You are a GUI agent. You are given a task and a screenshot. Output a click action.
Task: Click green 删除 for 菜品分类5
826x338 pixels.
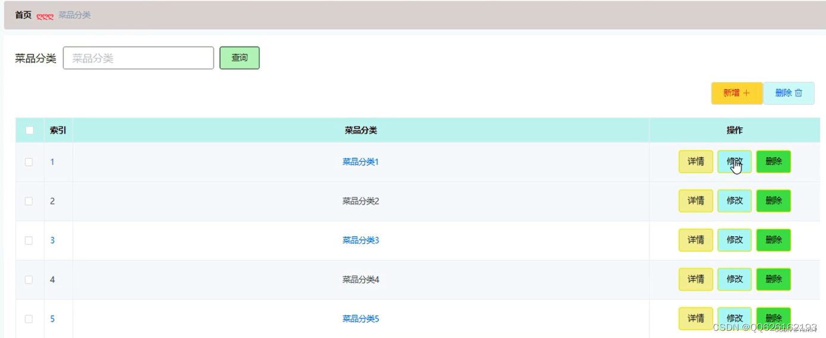(774, 319)
